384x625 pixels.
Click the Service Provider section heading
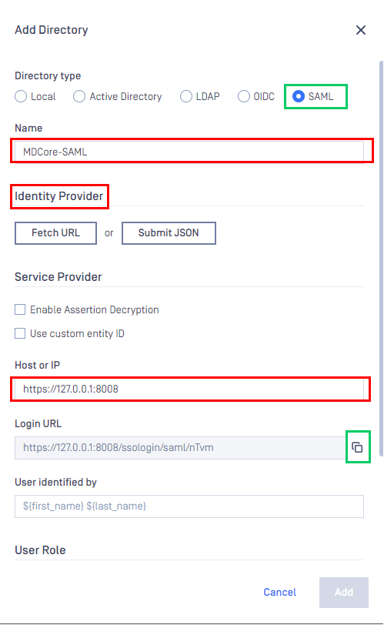58,277
